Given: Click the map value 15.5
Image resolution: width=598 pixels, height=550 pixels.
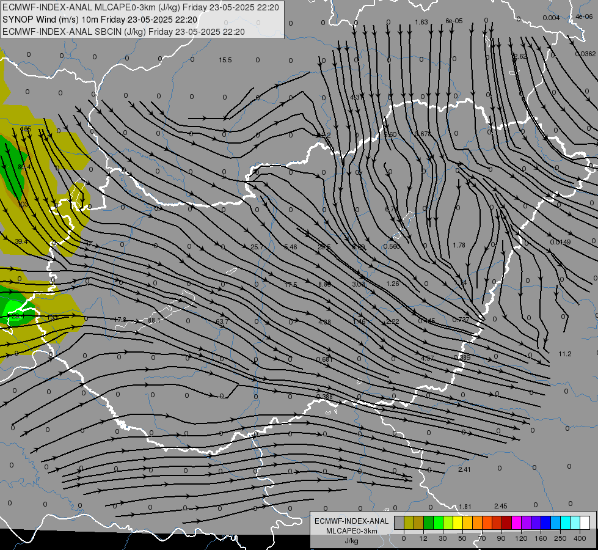Looking at the screenshot, I should (225, 60).
